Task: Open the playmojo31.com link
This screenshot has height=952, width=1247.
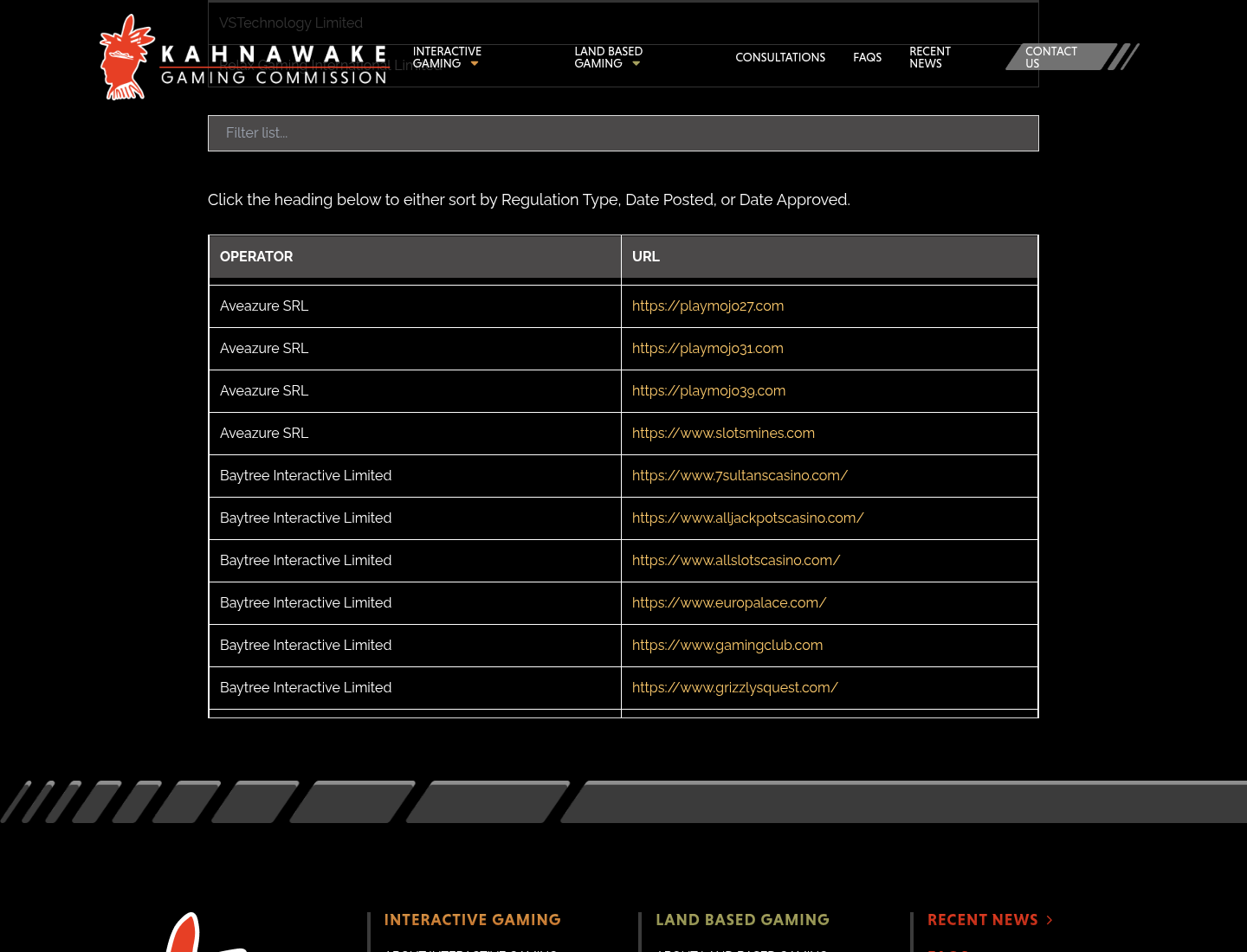Action: click(x=707, y=348)
